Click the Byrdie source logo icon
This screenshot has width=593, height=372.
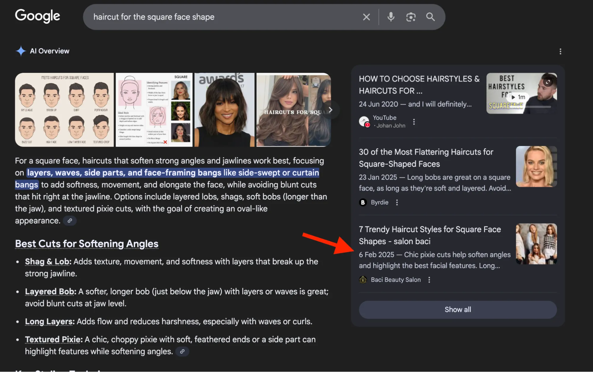[363, 202]
